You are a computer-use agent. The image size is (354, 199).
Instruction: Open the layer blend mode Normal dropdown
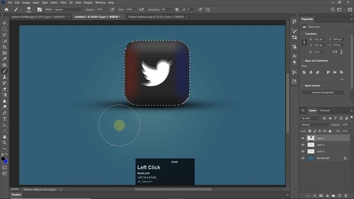(x=315, y=125)
